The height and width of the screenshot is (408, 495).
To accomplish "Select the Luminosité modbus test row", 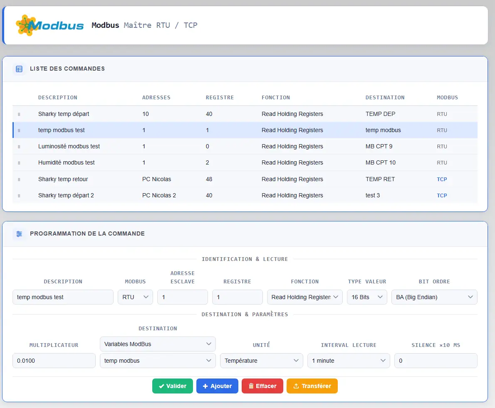I will 245,146.
